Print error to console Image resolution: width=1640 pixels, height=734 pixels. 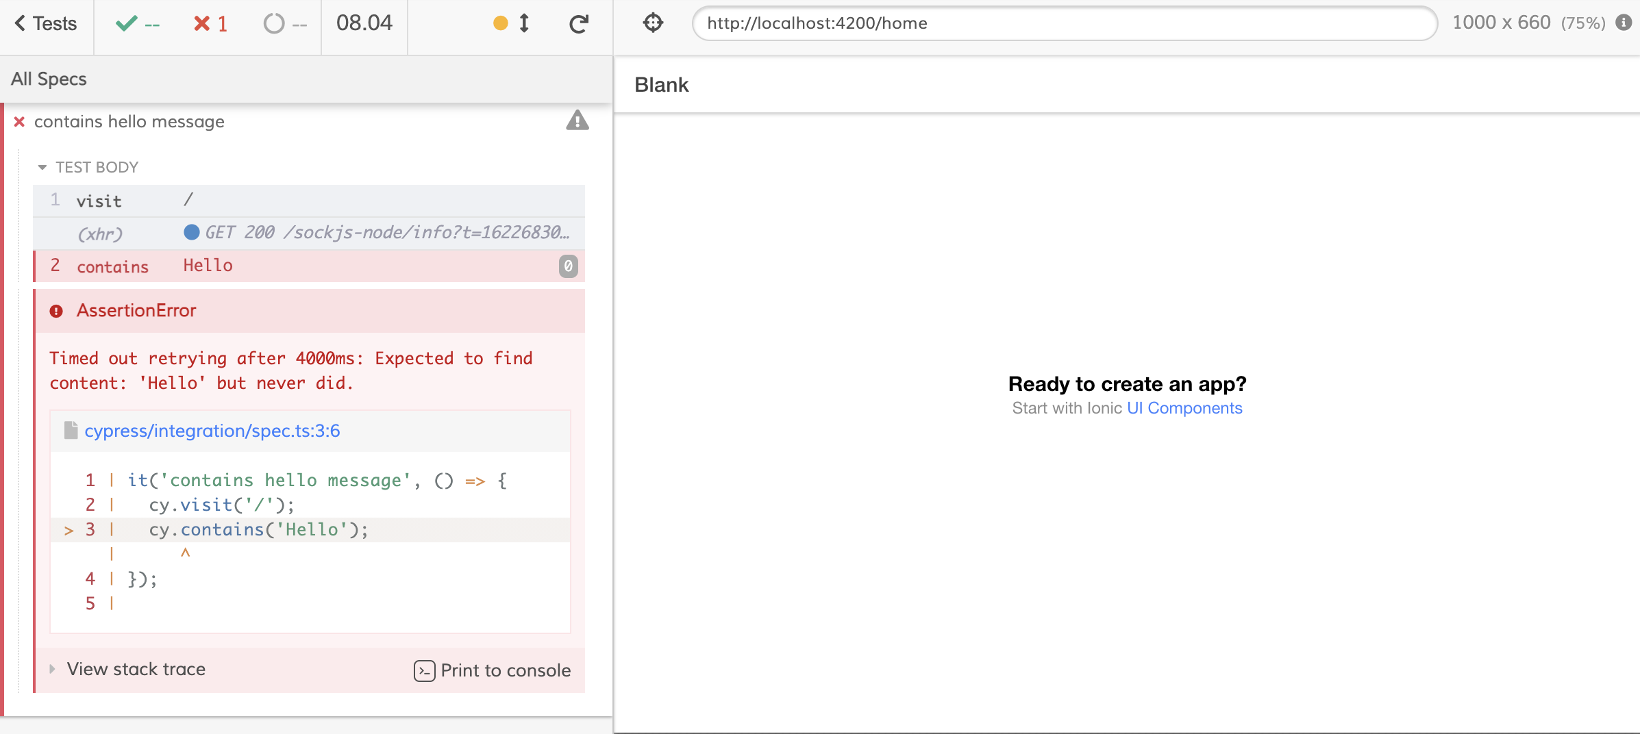coord(492,670)
